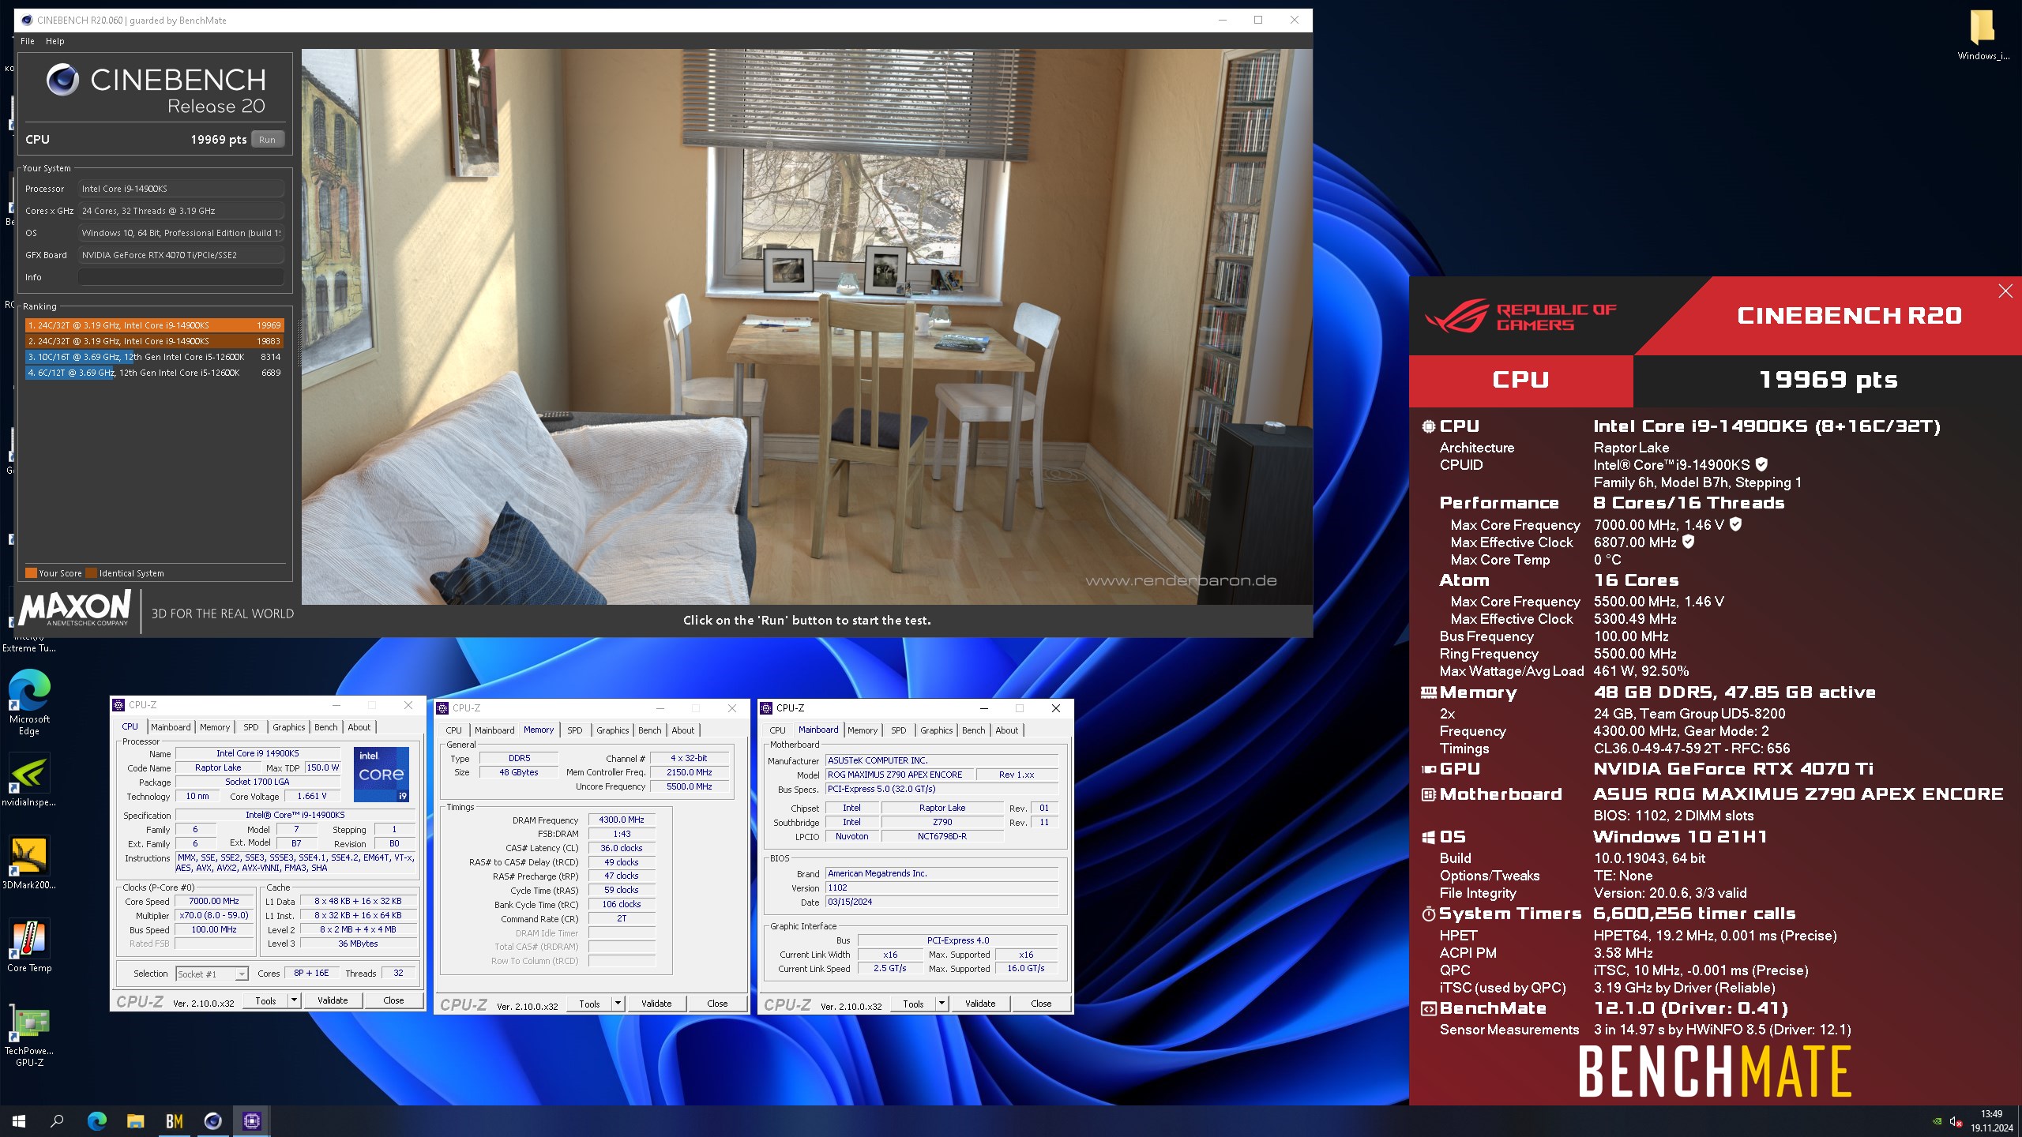2022x1137 pixels.
Task: Click the shield next to Max Effective Clock
Action: point(1689,542)
